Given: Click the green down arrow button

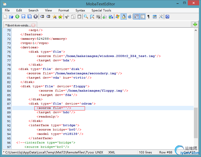Looking at the screenshot, I should (195, 24).
